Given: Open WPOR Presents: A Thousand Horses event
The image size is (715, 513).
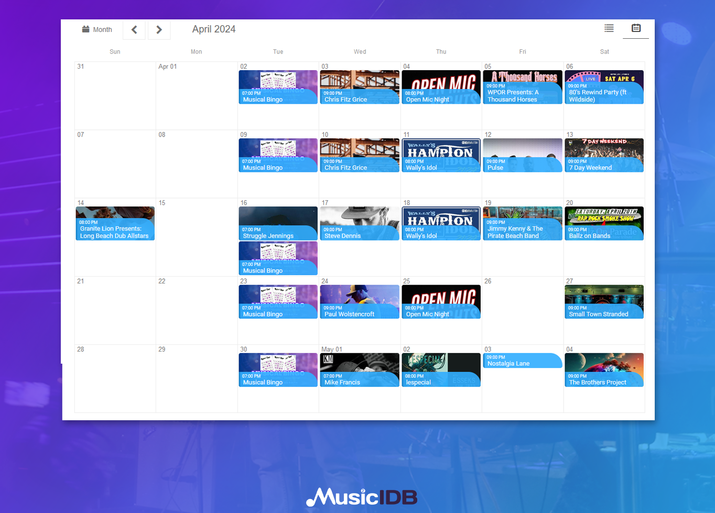Looking at the screenshot, I should click(523, 87).
